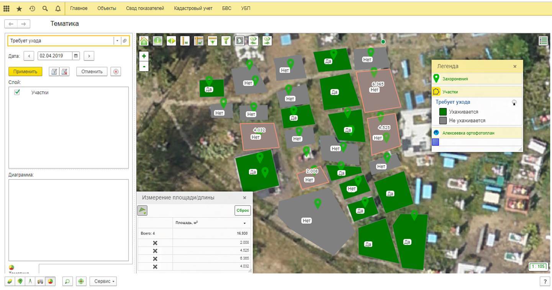Click the eye with left arrow icon
Image resolution: width=552 pixels, height=290 pixels.
pos(253,41)
